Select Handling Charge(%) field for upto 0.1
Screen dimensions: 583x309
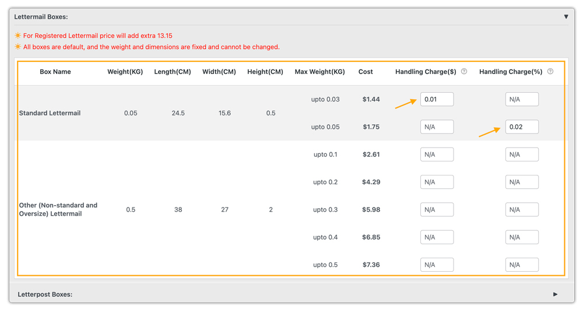click(522, 154)
